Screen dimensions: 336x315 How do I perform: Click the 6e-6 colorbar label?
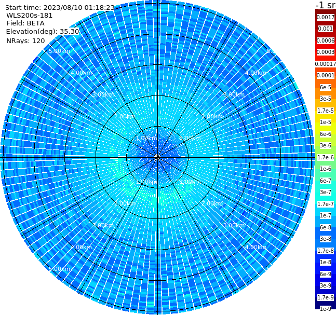pos(326,134)
